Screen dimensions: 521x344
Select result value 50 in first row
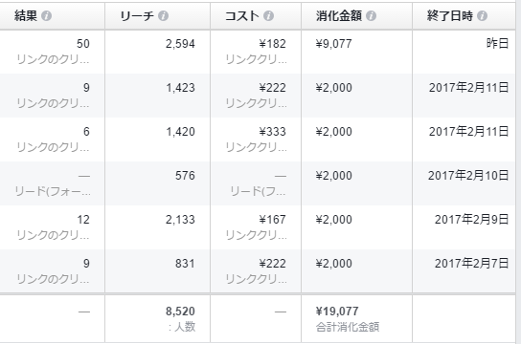click(83, 44)
